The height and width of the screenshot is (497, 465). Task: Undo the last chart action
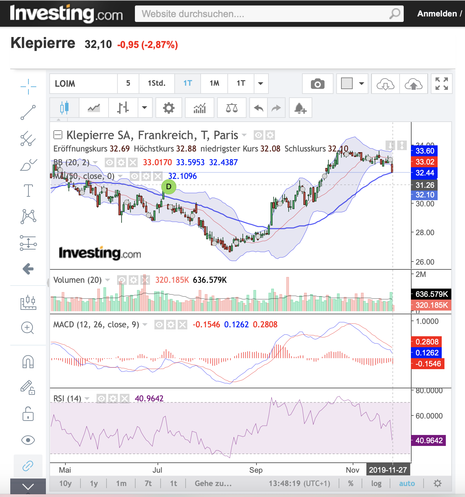coord(259,108)
